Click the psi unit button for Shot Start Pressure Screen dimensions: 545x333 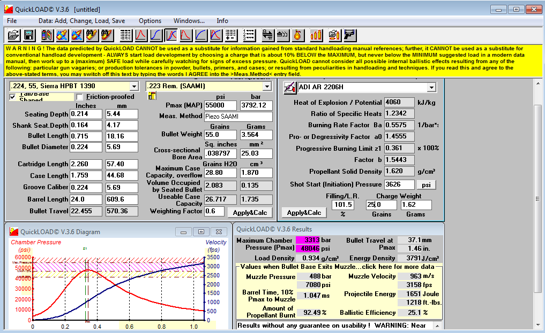426,185
